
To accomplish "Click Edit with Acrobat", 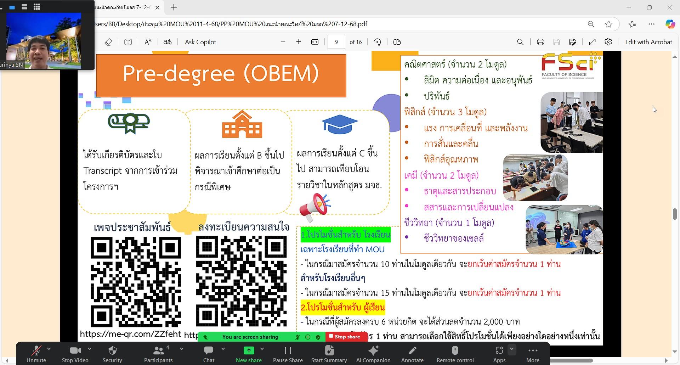I will (648, 42).
